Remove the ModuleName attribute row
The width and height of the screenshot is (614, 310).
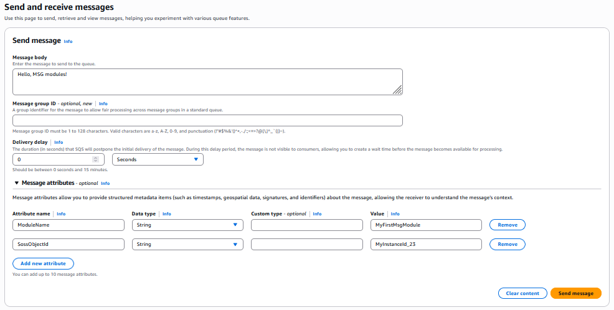[507, 225]
